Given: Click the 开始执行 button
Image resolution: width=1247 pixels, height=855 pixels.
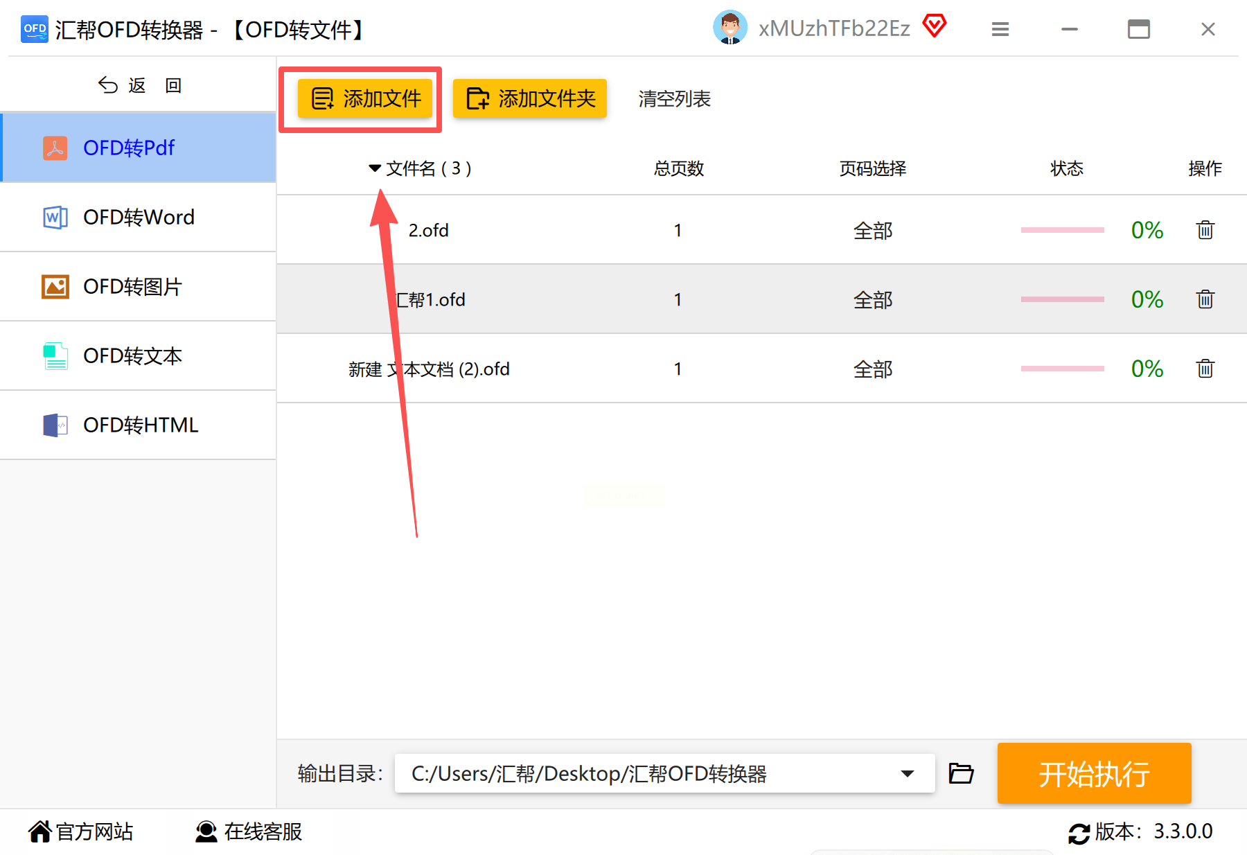Looking at the screenshot, I should click(x=1094, y=773).
